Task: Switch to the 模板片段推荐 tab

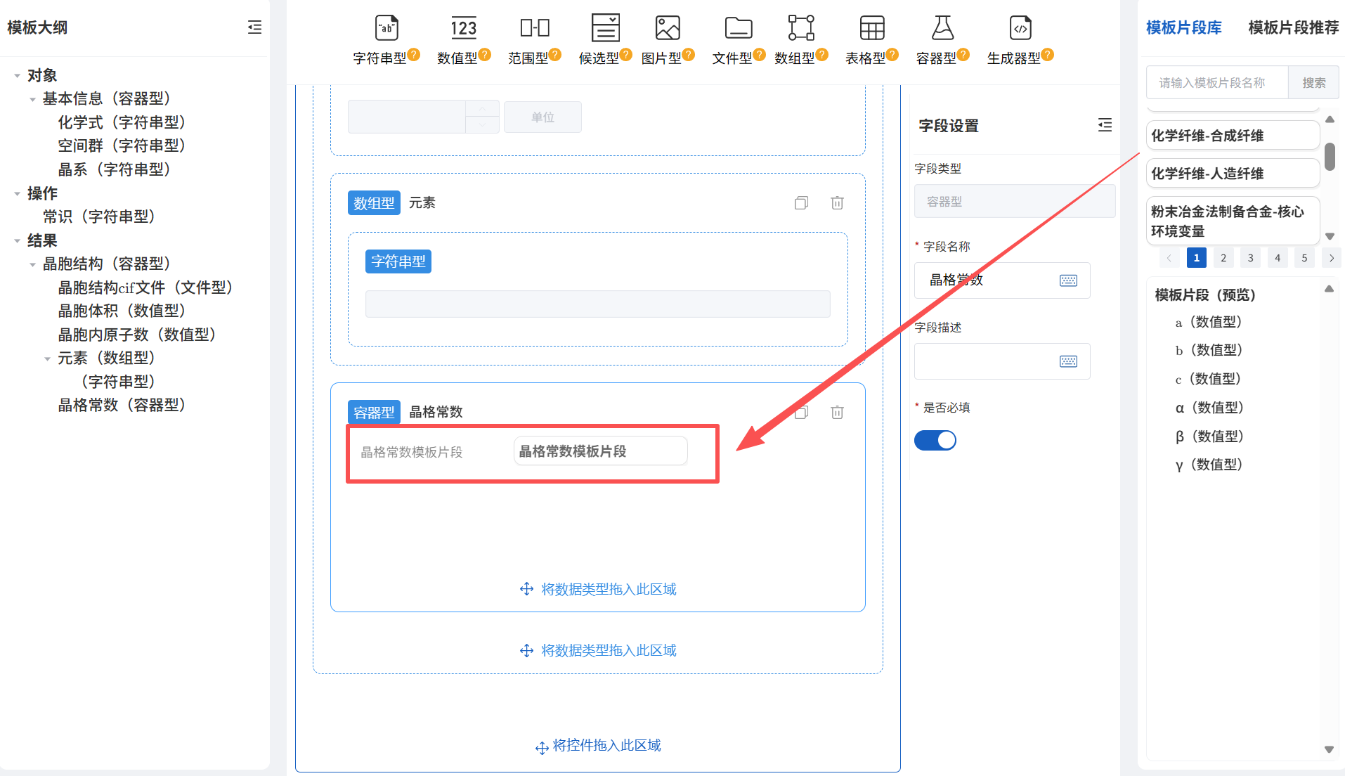Action: pos(1292,27)
